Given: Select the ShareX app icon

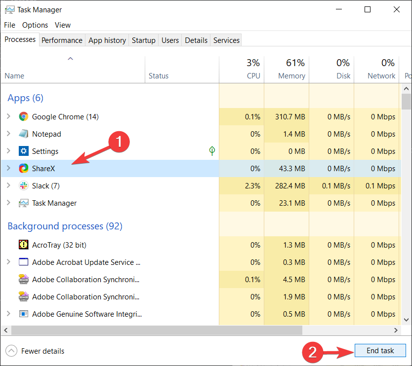Looking at the screenshot, I should [23, 168].
